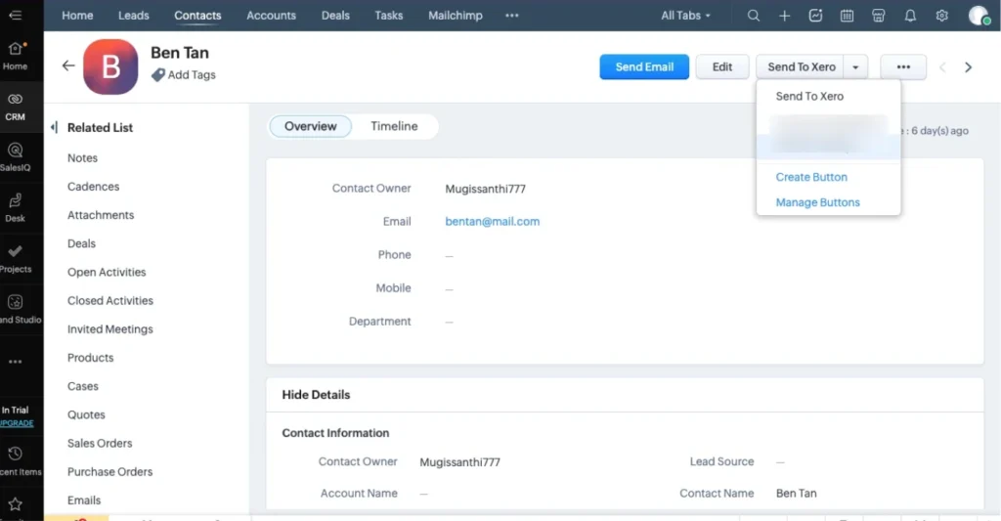Screen dimensions: 1001x521
Task: Open the Tasks tab
Action: click(389, 16)
